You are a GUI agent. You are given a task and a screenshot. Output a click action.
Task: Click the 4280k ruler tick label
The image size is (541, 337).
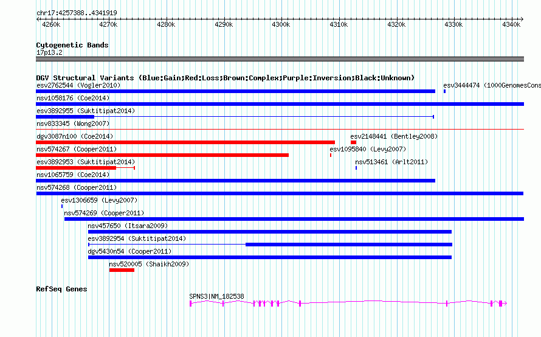166,24
